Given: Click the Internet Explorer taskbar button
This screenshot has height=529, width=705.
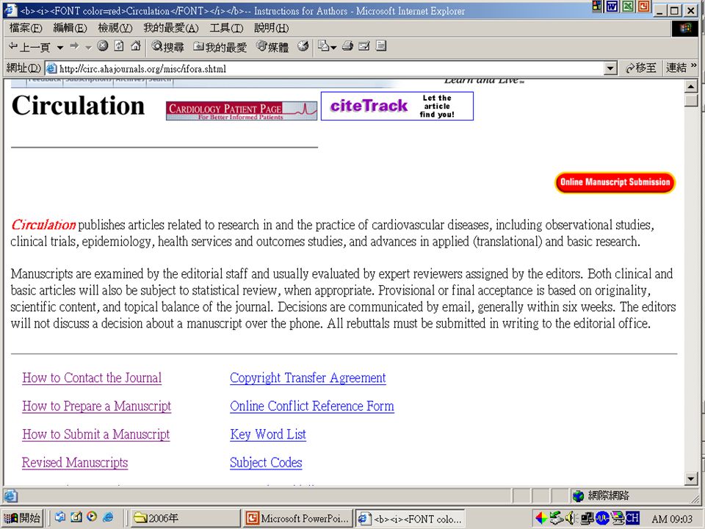Looking at the screenshot, I should [x=410, y=519].
